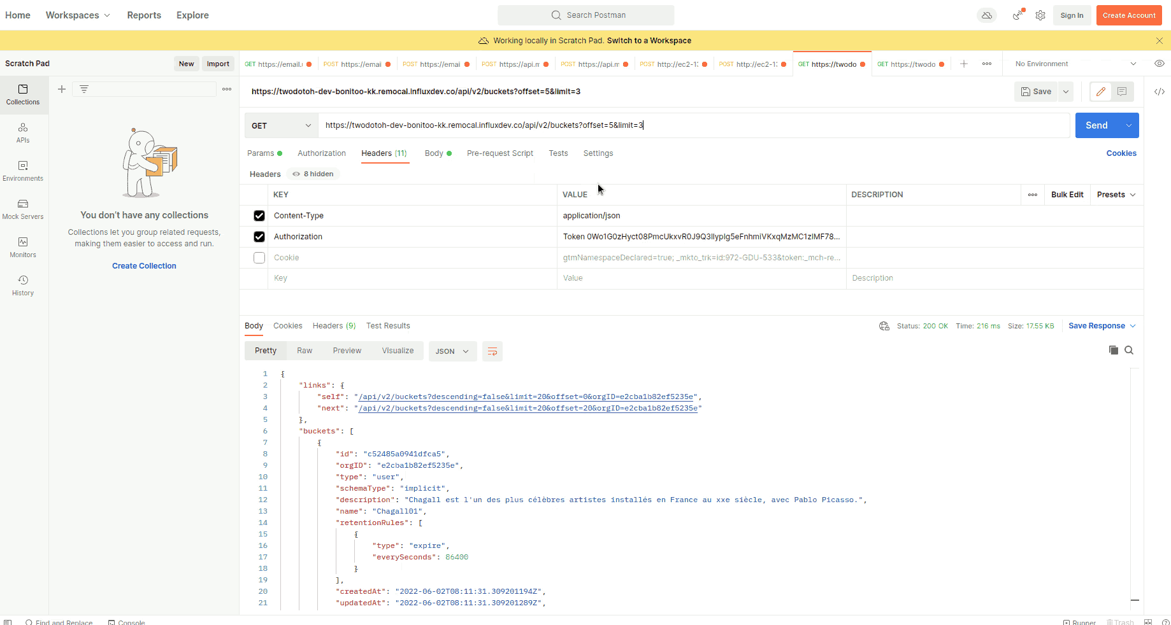This screenshot has width=1171, height=625.
Task: Open the GET method dropdown
Action: tap(282, 125)
